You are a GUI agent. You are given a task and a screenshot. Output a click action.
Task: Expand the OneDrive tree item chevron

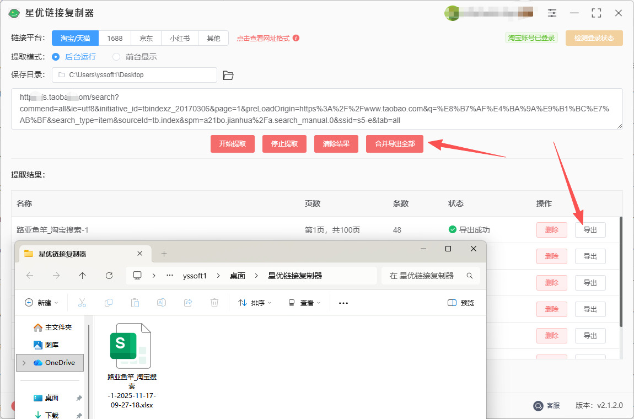point(24,363)
